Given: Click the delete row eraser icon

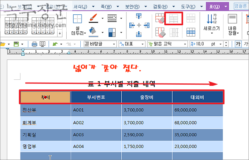Looking at the screenshot, I should click(x=160, y=18).
